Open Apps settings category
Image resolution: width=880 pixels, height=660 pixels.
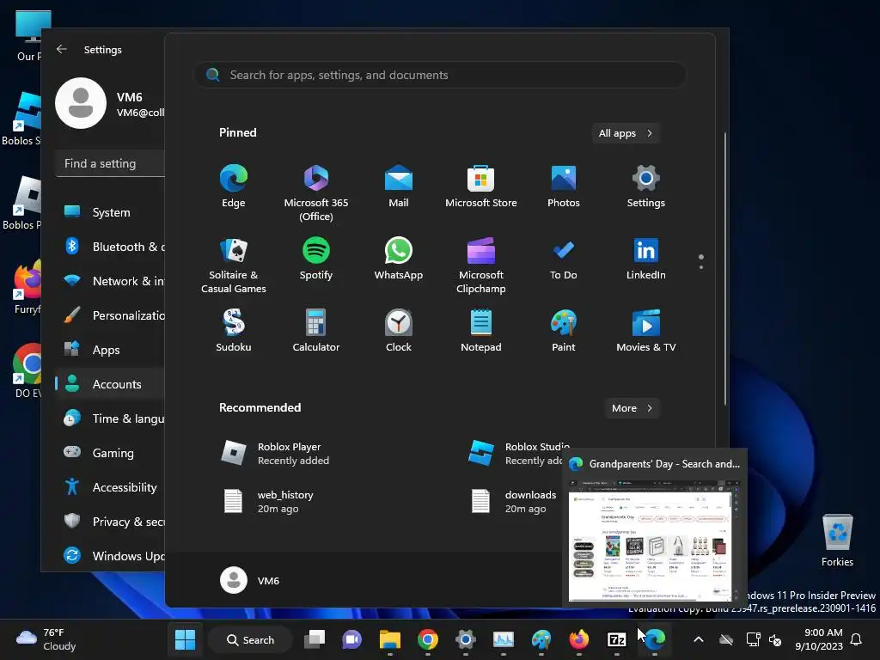tap(111, 350)
